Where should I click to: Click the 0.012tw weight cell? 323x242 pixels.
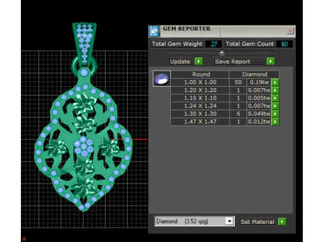[259, 122]
